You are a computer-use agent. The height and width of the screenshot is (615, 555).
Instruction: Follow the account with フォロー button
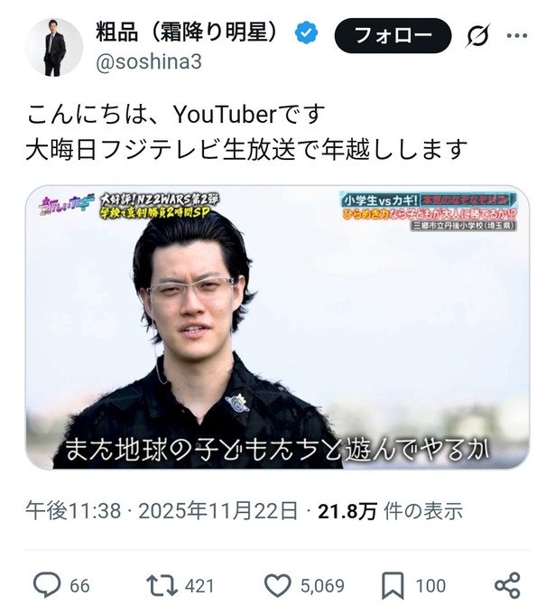[x=393, y=36]
